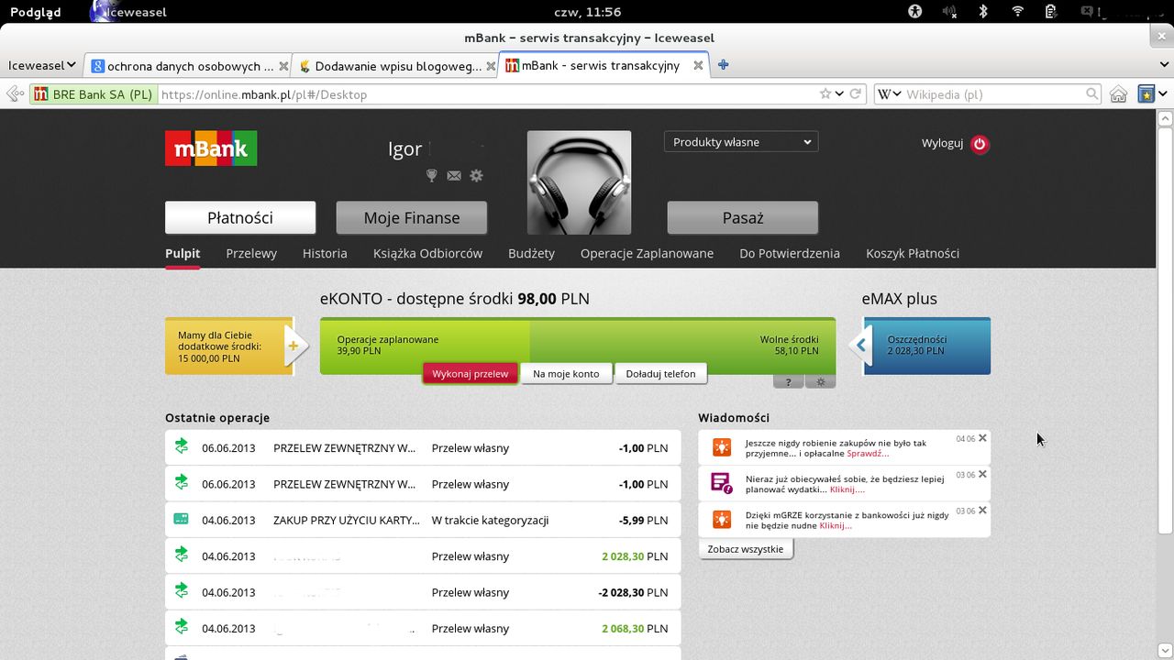Dismiss the mGRZE message with X
Viewport: 1174px width, 660px height.
(x=982, y=510)
